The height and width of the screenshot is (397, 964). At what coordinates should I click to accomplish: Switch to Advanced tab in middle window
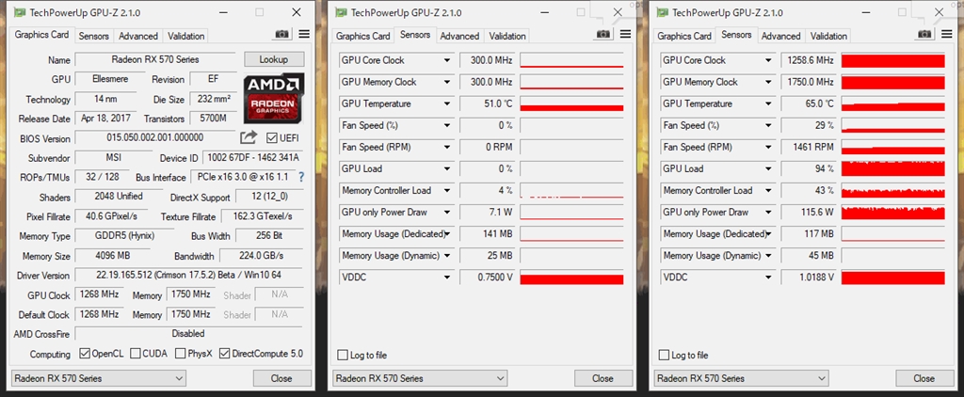459,36
